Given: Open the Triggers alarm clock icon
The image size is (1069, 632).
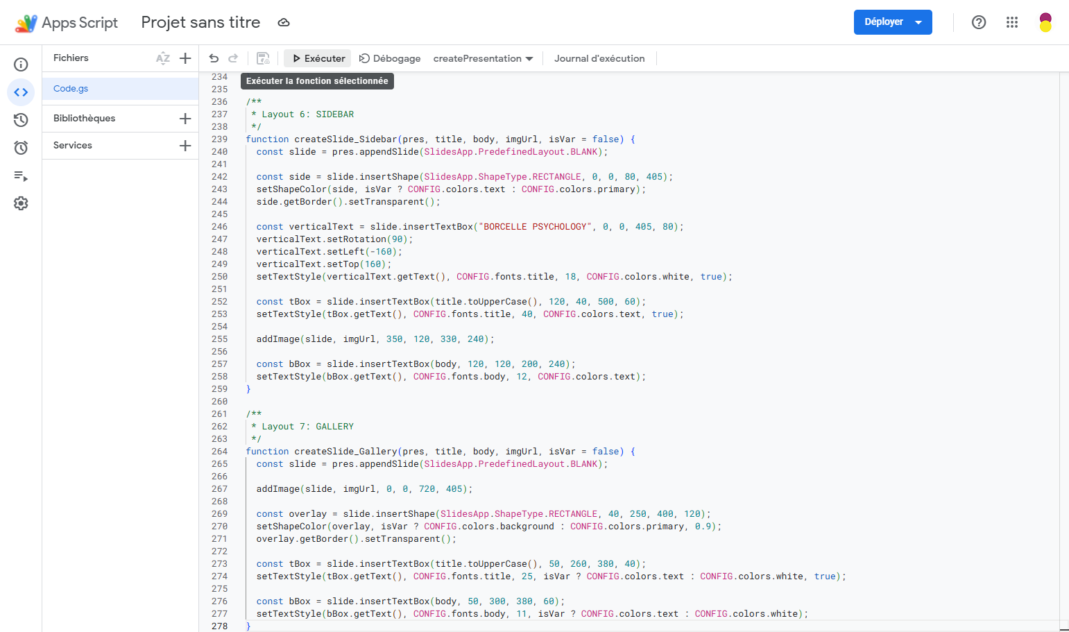Looking at the screenshot, I should 21,148.
